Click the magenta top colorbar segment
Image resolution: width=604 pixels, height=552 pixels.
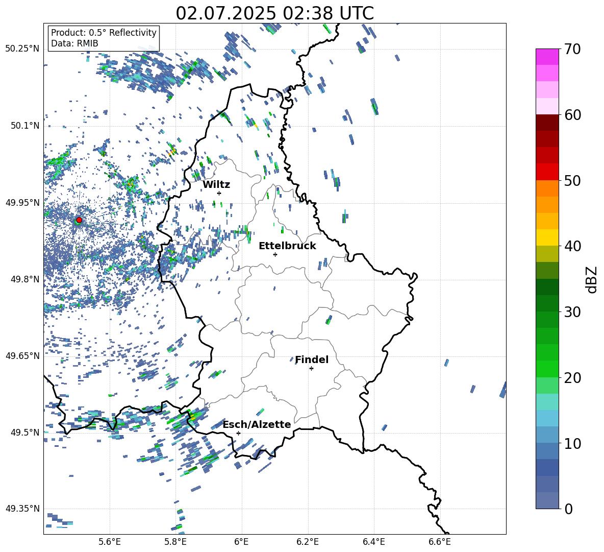point(547,57)
